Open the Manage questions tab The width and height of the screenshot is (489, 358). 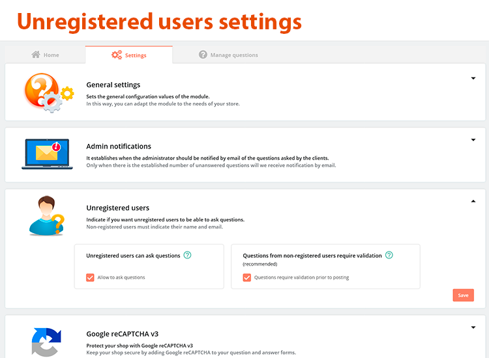click(x=228, y=55)
